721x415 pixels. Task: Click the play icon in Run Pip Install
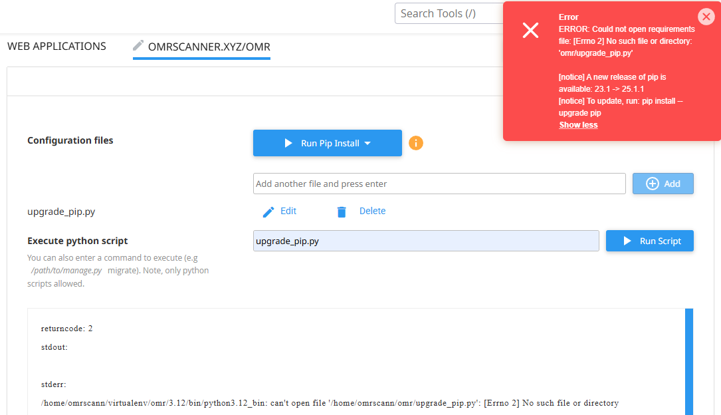[288, 143]
